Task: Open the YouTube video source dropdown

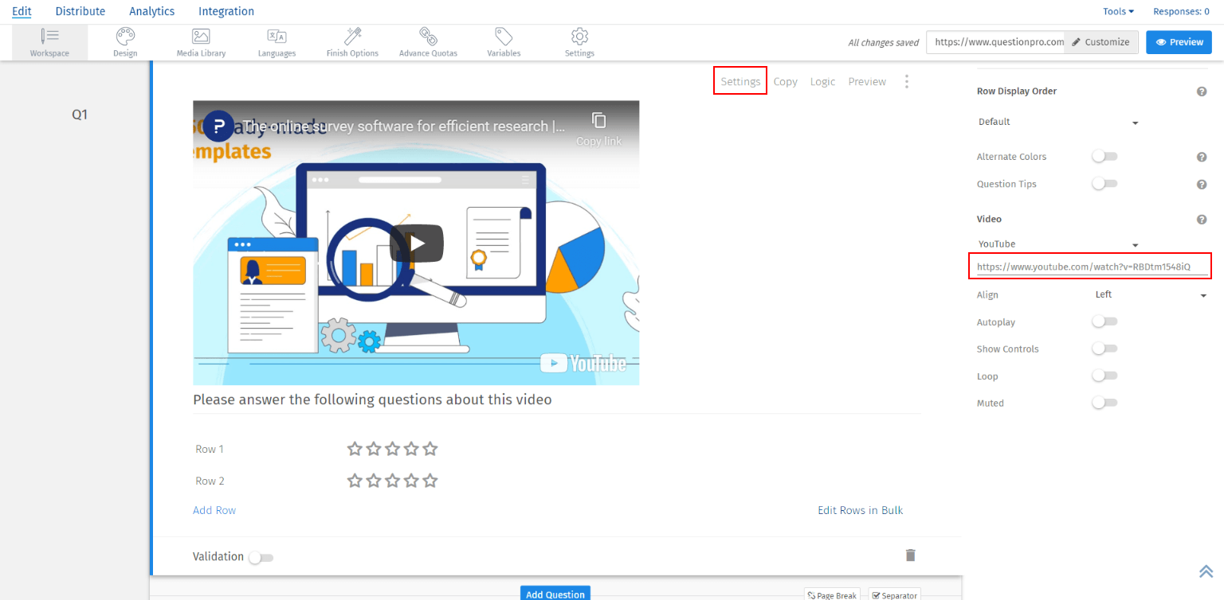Action: pyautogui.click(x=1057, y=244)
